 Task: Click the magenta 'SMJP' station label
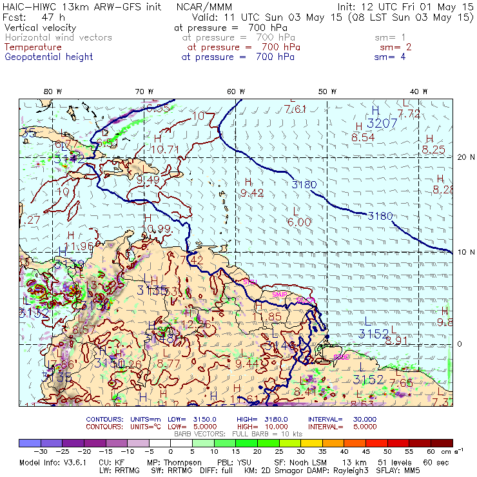[x=280, y=295]
